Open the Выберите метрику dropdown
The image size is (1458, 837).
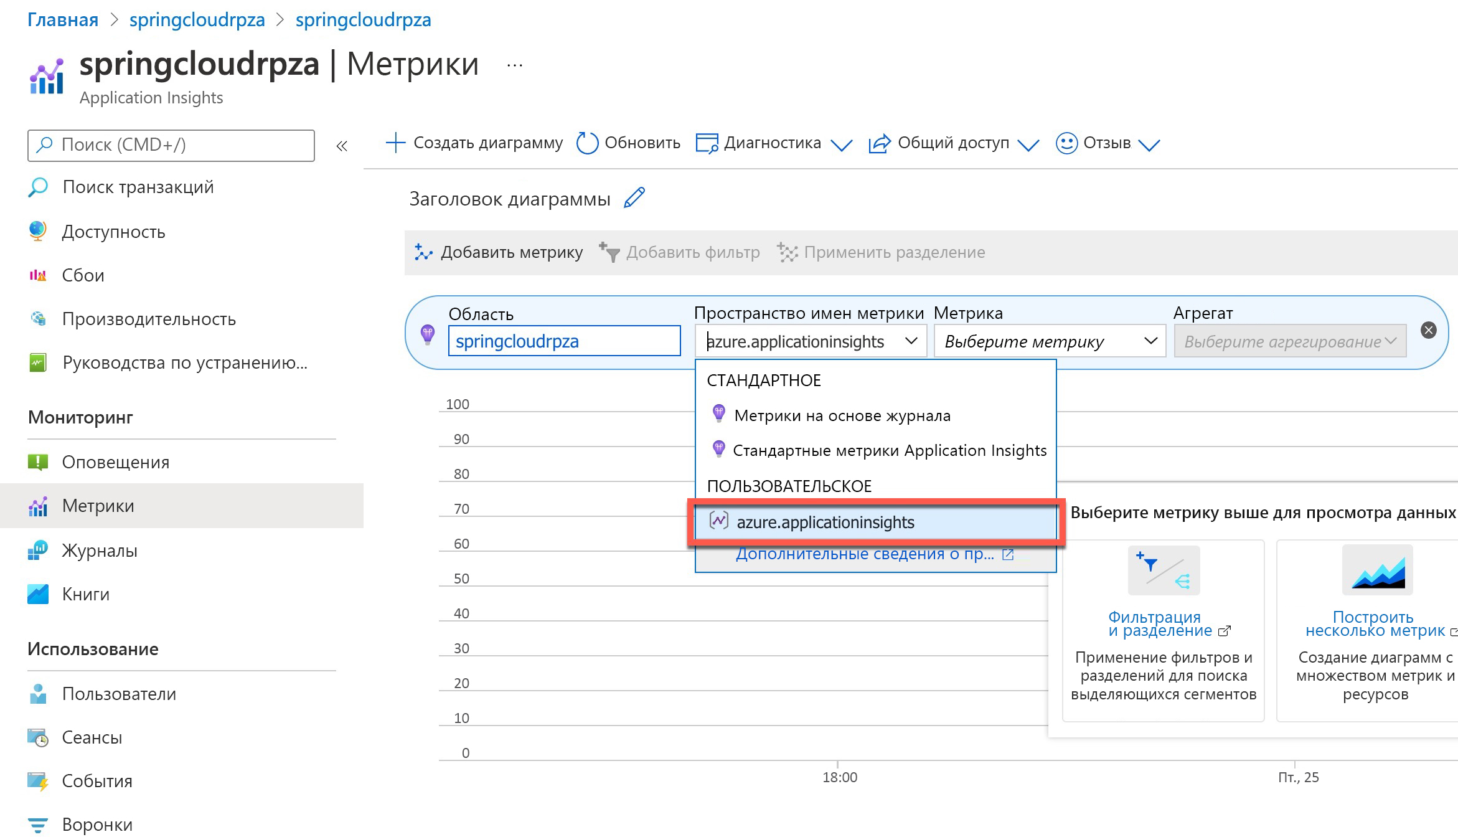tap(1050, 341)
